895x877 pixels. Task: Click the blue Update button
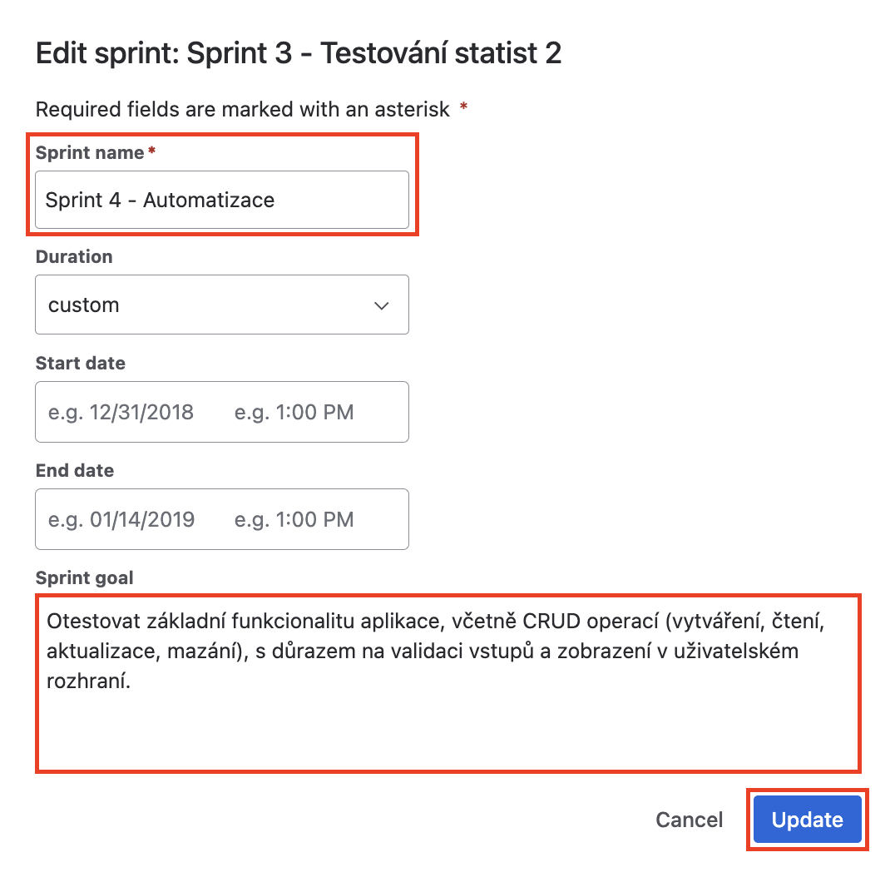click(x=807, y=820)
